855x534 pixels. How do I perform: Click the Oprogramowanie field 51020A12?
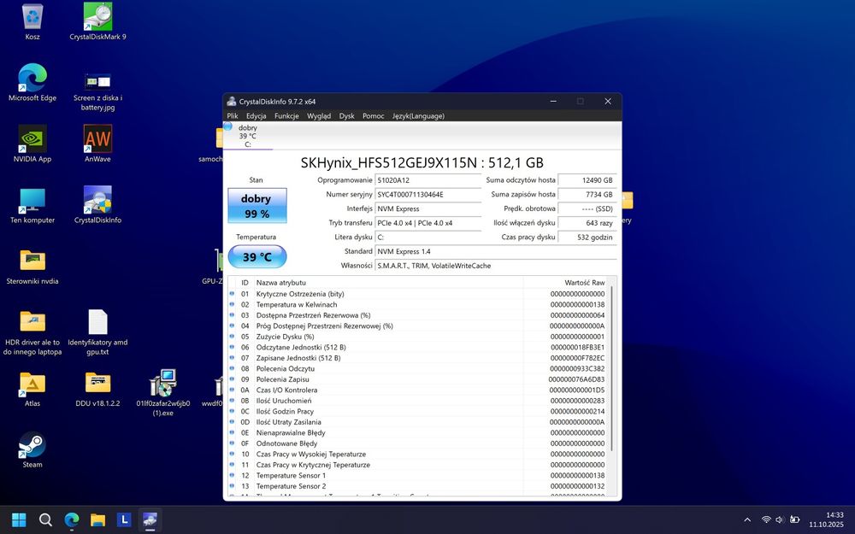pyautogui.click(x=428, y=179)
